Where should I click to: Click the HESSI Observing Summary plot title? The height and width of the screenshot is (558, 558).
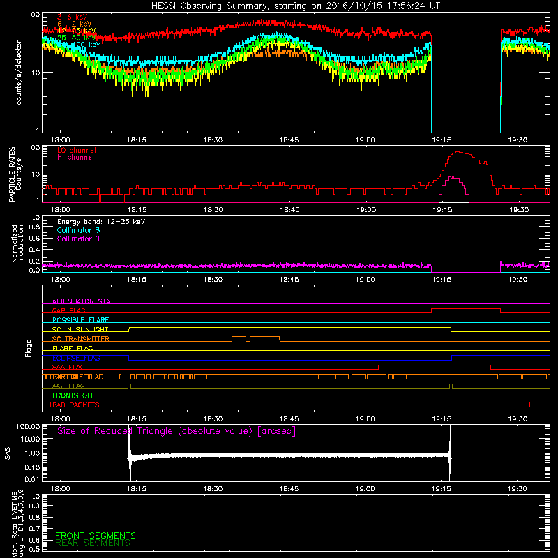click(295, 6)
